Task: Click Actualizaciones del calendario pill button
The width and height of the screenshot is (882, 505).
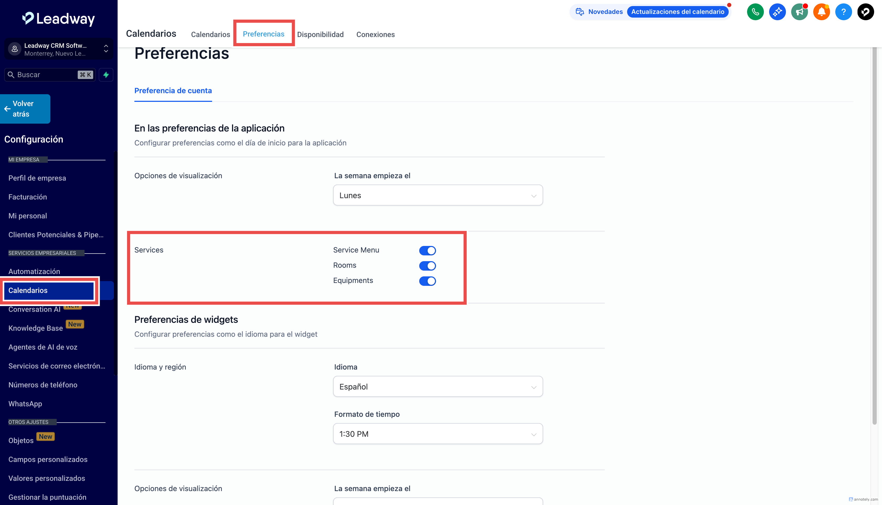Action: 677,12
